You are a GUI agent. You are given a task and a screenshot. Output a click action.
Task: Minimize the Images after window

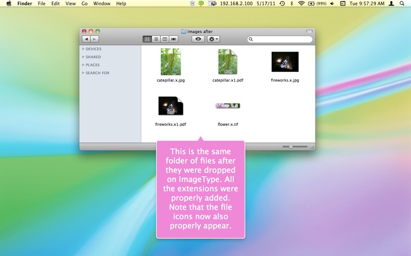tap(91, 31)
